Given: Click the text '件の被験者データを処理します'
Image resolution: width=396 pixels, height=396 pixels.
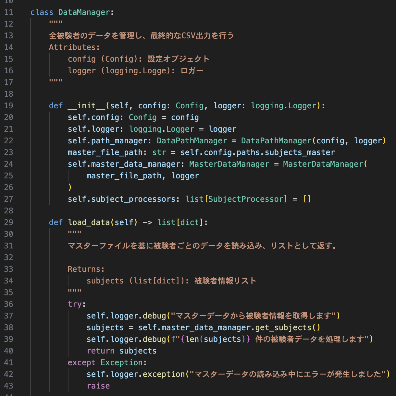Looking at the screenshot, I should 310,339.
